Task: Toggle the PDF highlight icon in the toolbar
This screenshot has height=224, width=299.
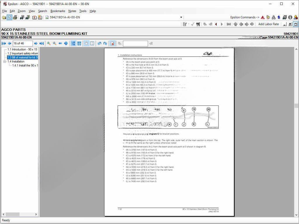Action: tap(113, 43)
